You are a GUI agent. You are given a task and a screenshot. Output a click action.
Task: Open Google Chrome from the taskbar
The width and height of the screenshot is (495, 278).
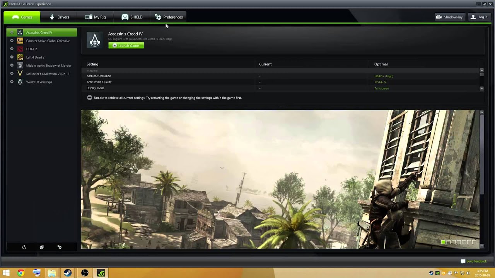tap(21, 273)
